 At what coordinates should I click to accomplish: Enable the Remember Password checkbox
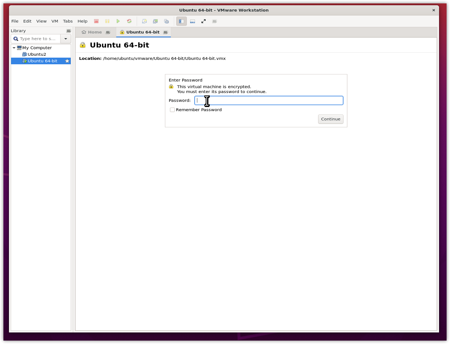[x=172, y=110]
